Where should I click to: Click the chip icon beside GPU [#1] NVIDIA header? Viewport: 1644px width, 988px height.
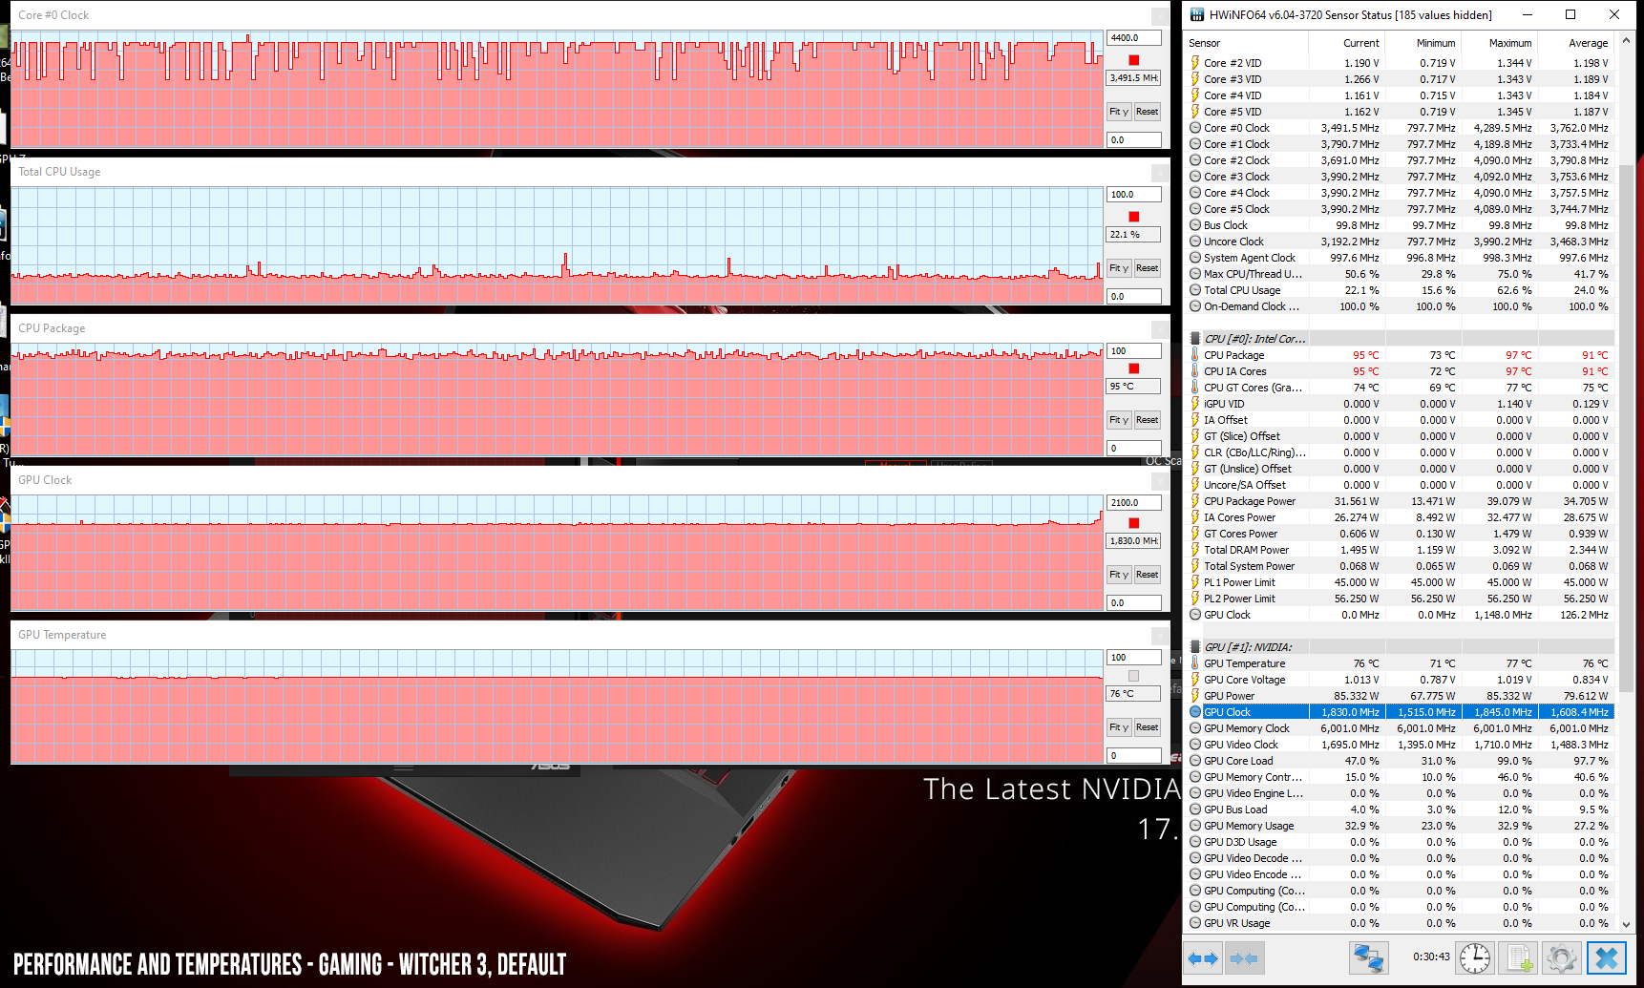pyautogui.click(x=1195, y=647)
